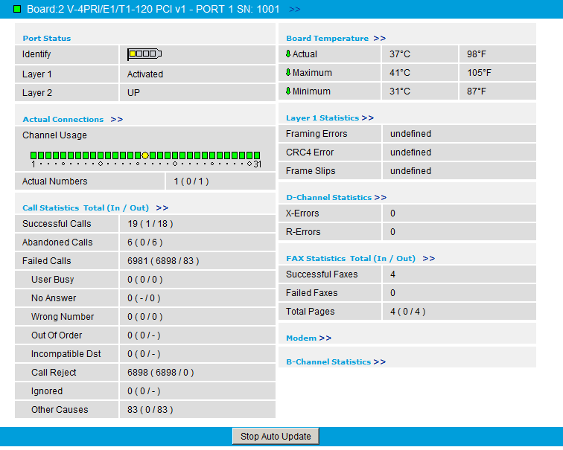Expand Board Temperature details

[x=379, y=39]
